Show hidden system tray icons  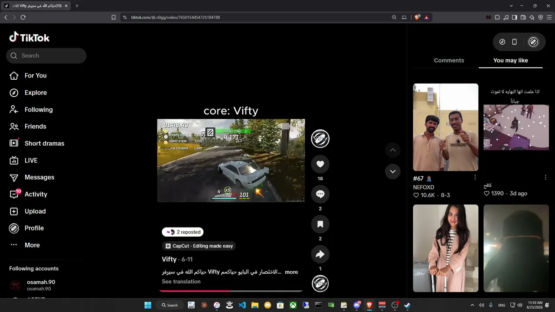tap(472, 305)
